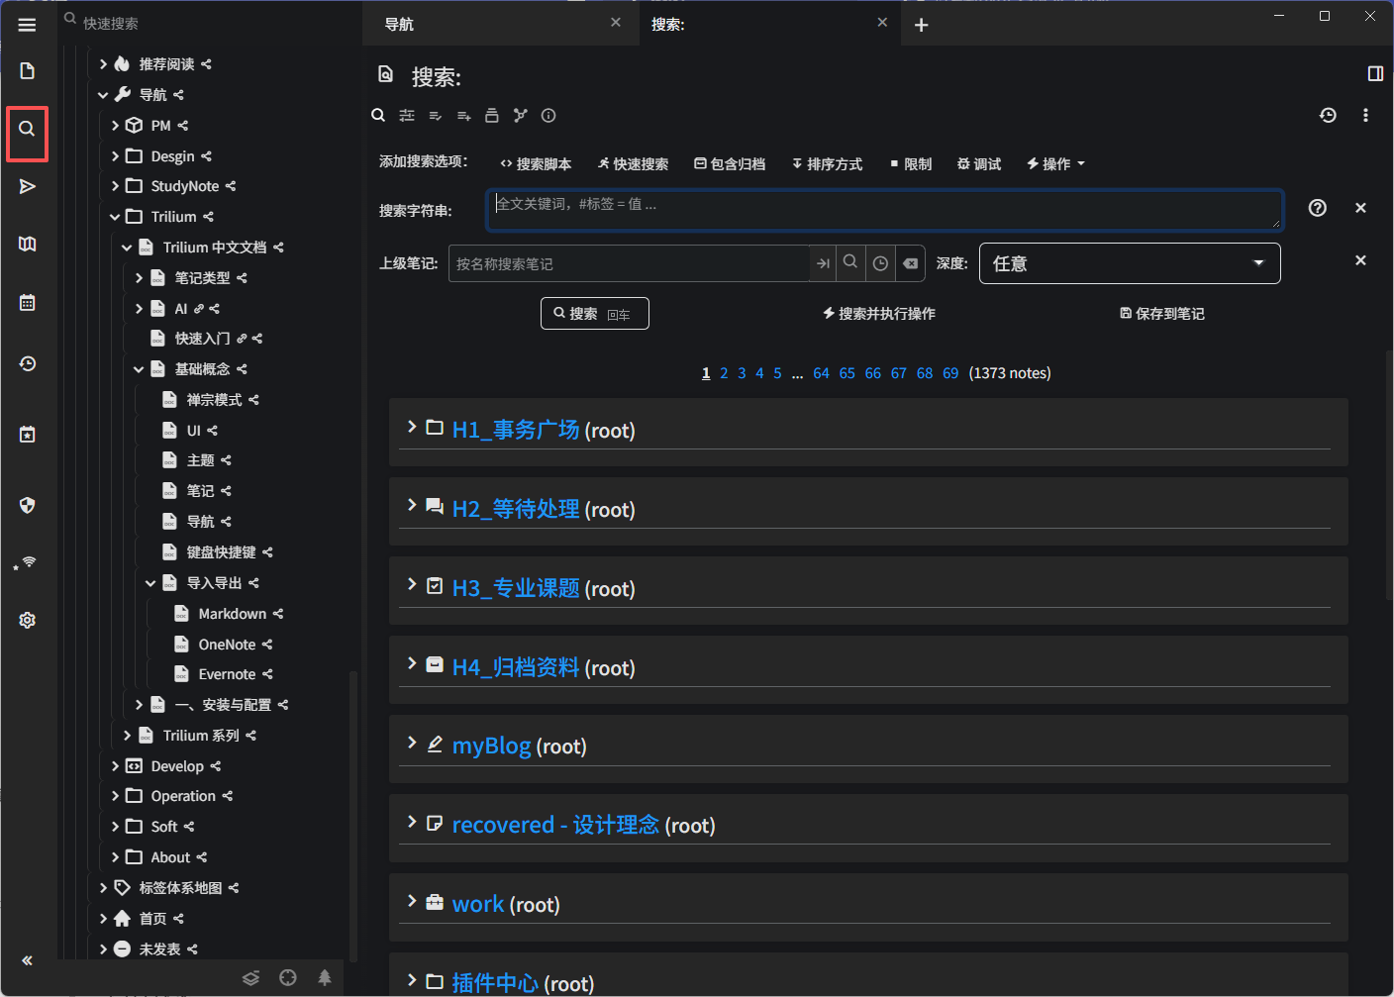Open the 深度 dropdown showing 任意

1129,263
